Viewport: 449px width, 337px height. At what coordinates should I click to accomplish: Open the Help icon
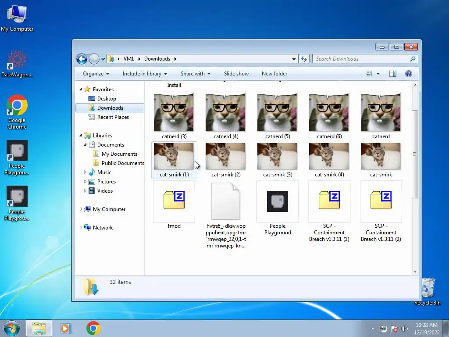coord(409,74)
